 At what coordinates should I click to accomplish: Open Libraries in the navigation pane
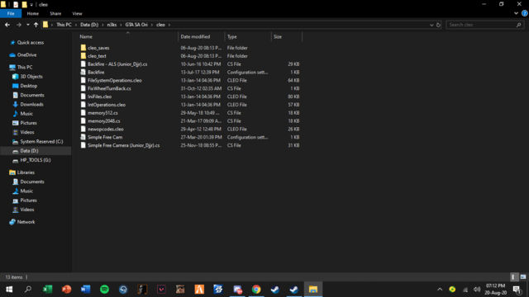tap(26, 172)
